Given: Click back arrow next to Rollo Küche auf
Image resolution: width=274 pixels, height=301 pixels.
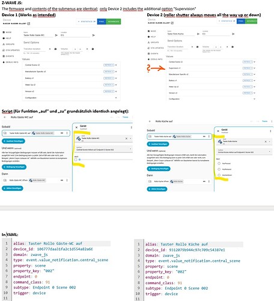Looking at the screenshot, I should [x=150, y=122].
